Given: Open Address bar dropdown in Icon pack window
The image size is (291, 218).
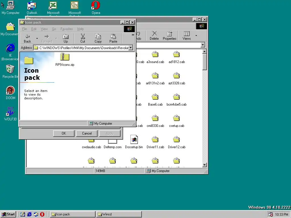Looking at the screenshot, I should (131, 48).
